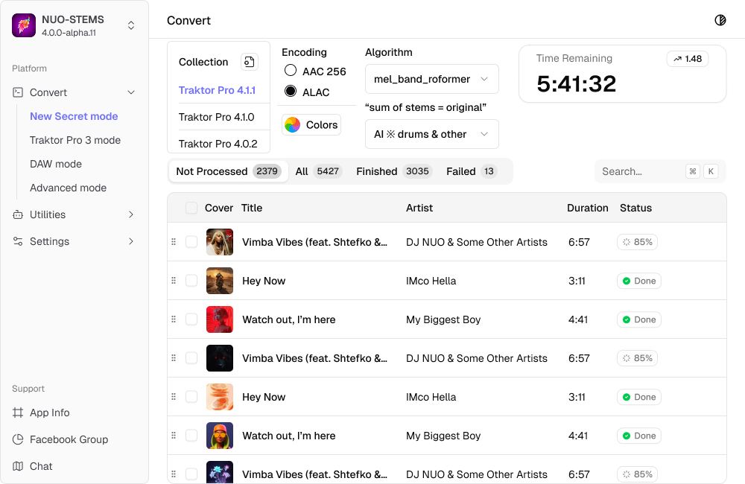
Task: Click drag handle of first Hey Now row
Action: pos(174,281)
